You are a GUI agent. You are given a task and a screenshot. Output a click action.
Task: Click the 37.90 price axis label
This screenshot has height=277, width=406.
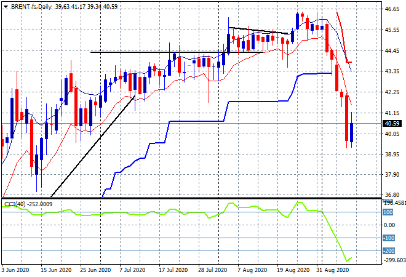pos(392,175)
